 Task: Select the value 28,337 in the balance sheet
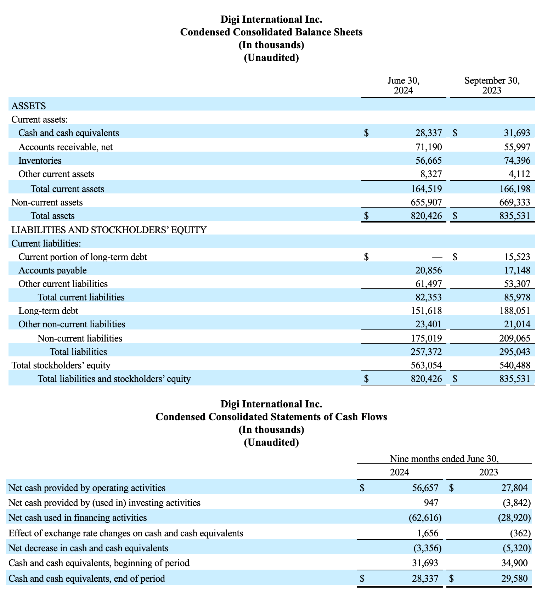(x=428, y=133)
